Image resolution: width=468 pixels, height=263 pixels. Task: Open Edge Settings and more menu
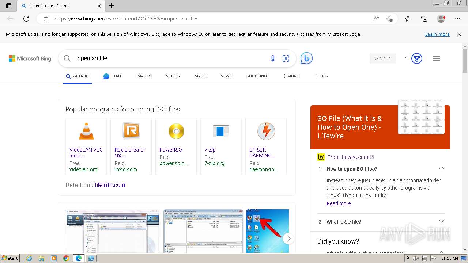pos(458,19)
